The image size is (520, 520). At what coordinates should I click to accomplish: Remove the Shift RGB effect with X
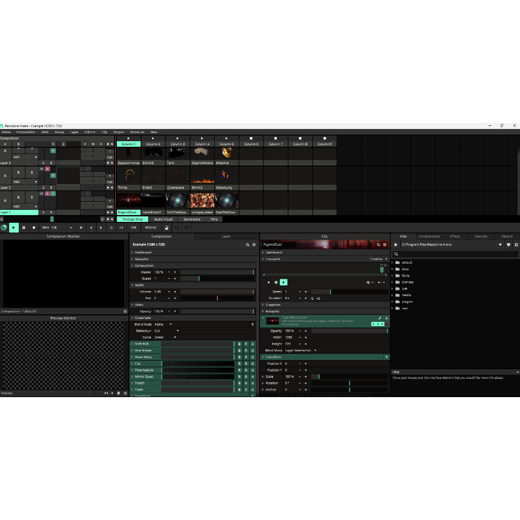[252, 344]
